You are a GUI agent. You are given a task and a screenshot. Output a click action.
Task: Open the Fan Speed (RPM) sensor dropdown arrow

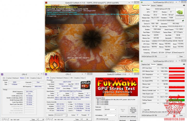point(158,81)
